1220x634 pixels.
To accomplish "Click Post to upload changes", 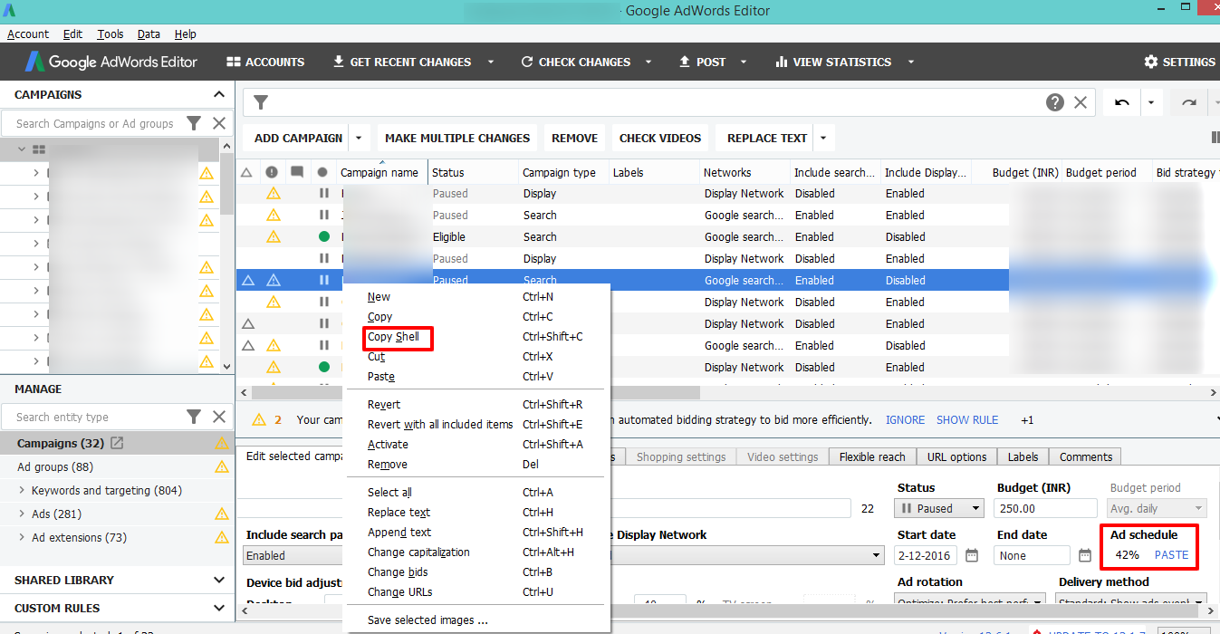I will click(702, 62).
